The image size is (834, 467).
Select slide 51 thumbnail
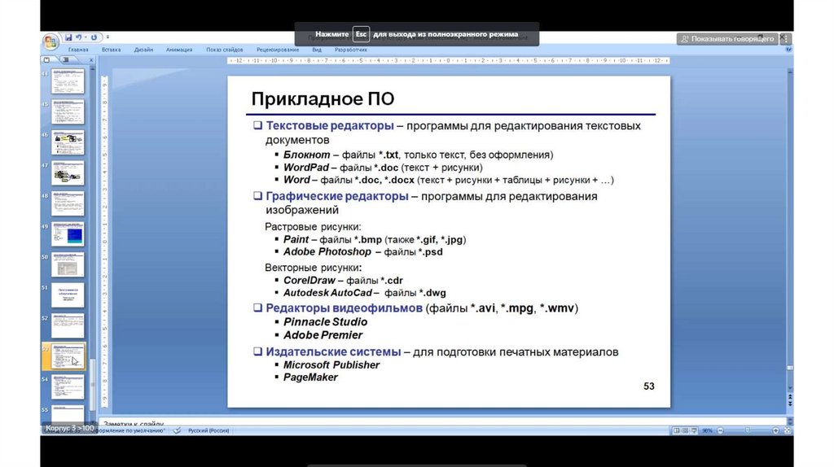pyautogui.click(x=68, y=295)
